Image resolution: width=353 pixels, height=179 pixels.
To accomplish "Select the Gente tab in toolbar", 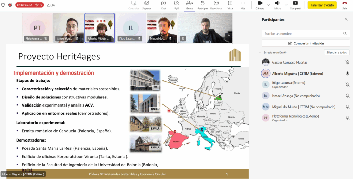I will click(190, 5).
